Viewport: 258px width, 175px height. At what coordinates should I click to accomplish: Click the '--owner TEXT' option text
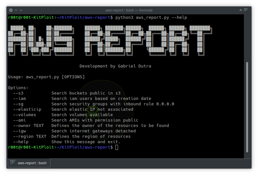pos(28,125)
